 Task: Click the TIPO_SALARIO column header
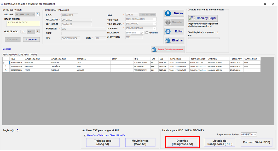198,59
